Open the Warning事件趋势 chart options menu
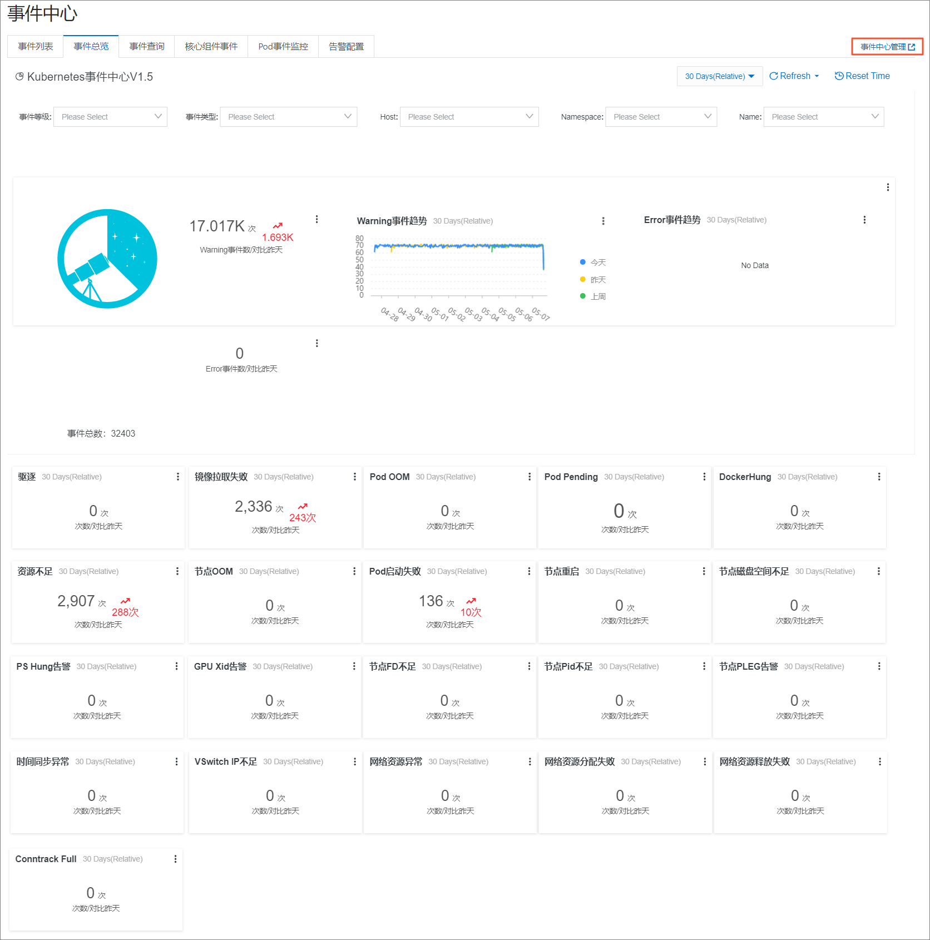 [x=603, y=221]
